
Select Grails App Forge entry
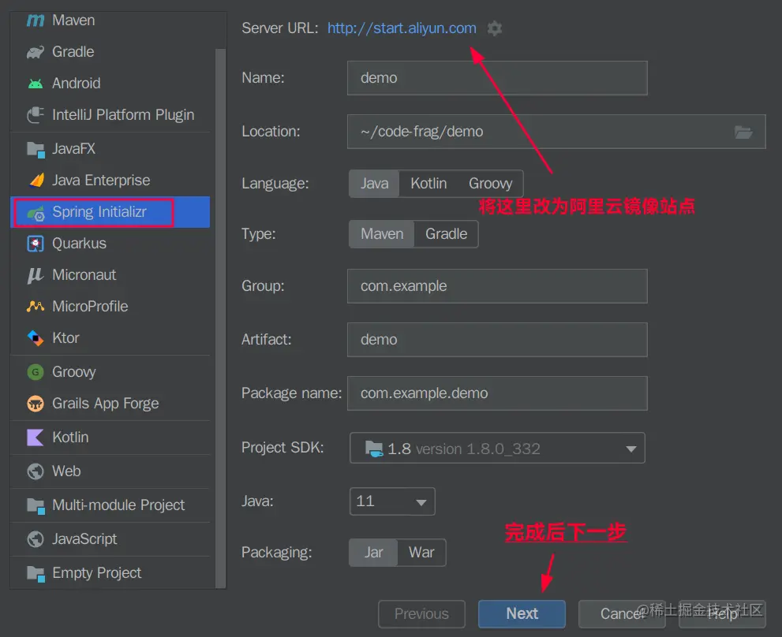pos(110,403)
